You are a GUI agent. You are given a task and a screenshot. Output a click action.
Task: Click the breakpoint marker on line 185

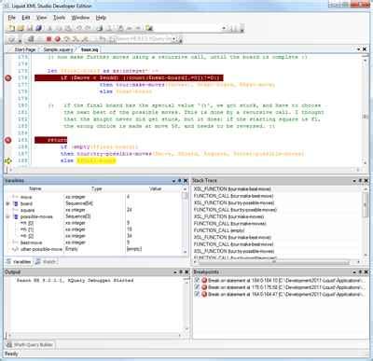click(x=8, y=140)
